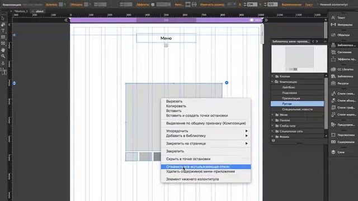Select Специальные новости in the library list
This screenshot has height=201, width=358.
(297, 109)
